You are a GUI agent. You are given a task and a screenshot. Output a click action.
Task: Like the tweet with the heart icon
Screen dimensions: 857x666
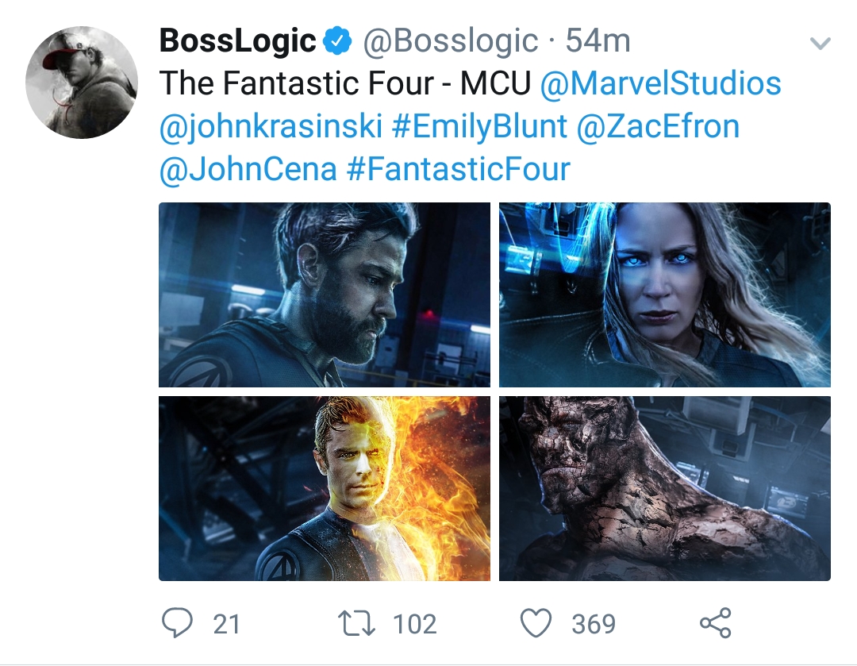point(536,623)
